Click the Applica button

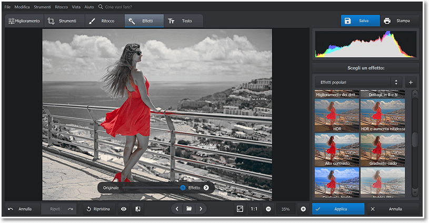click(x=338, y=209)
